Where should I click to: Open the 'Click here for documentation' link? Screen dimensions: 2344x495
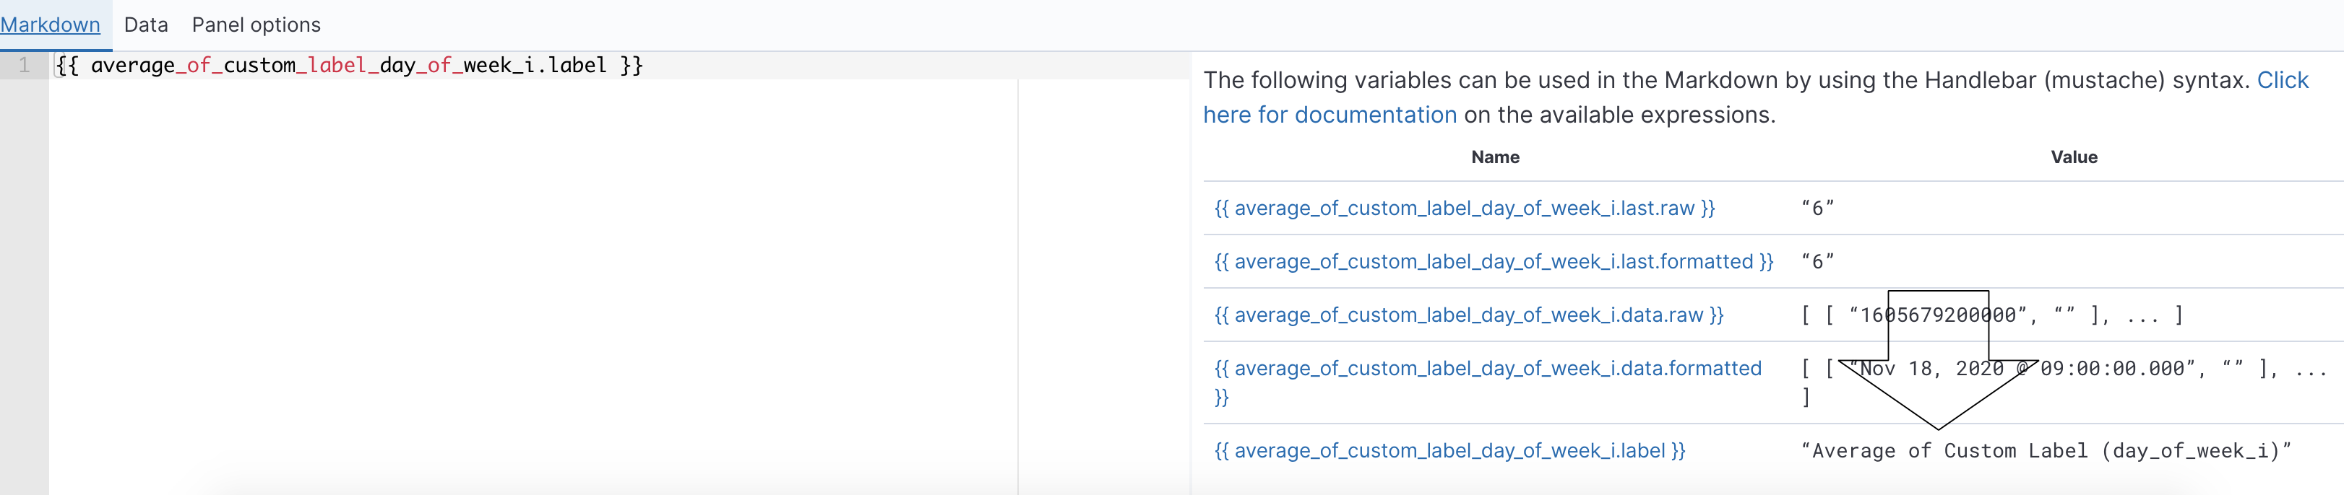click(1755, 97)
